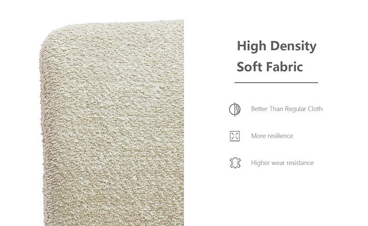Click the word resilience in the second feature
The width and height of the screenshot is (368, 226).
point(280,136)
